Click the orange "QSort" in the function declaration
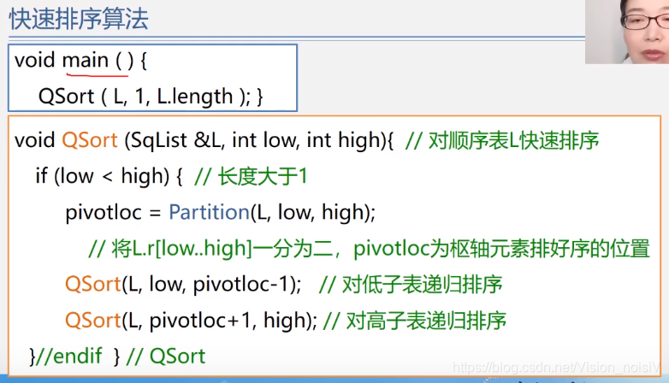Image resolution: width=669 pixels, height=383 pixels. (90, 140)
